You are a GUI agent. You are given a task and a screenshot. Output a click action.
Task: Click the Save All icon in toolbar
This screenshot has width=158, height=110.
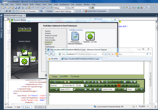coord(19,8)
